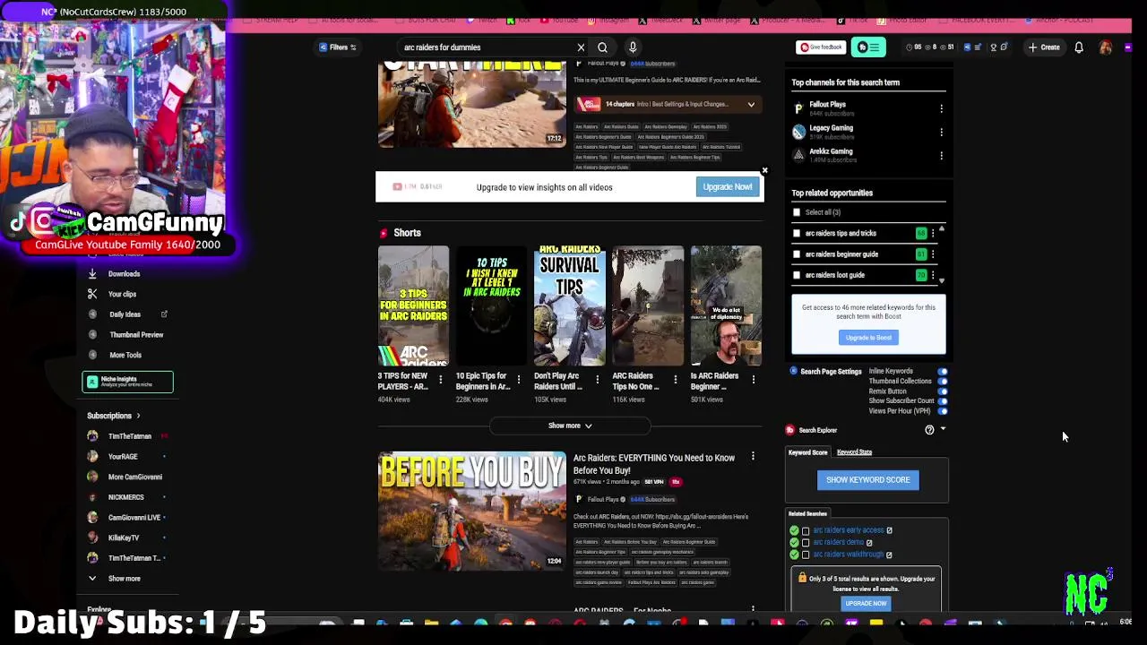This screenshot has width=1147, height=645.
Task: Click the magnifier search icon
Action: pos(602,47)
